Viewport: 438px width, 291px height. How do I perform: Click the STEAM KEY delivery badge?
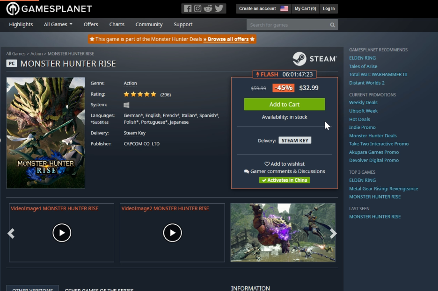pos(295,141)
